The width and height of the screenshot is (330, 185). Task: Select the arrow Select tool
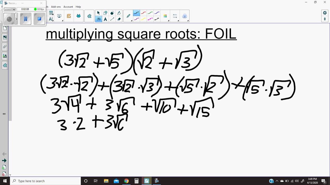click(98, 13)
